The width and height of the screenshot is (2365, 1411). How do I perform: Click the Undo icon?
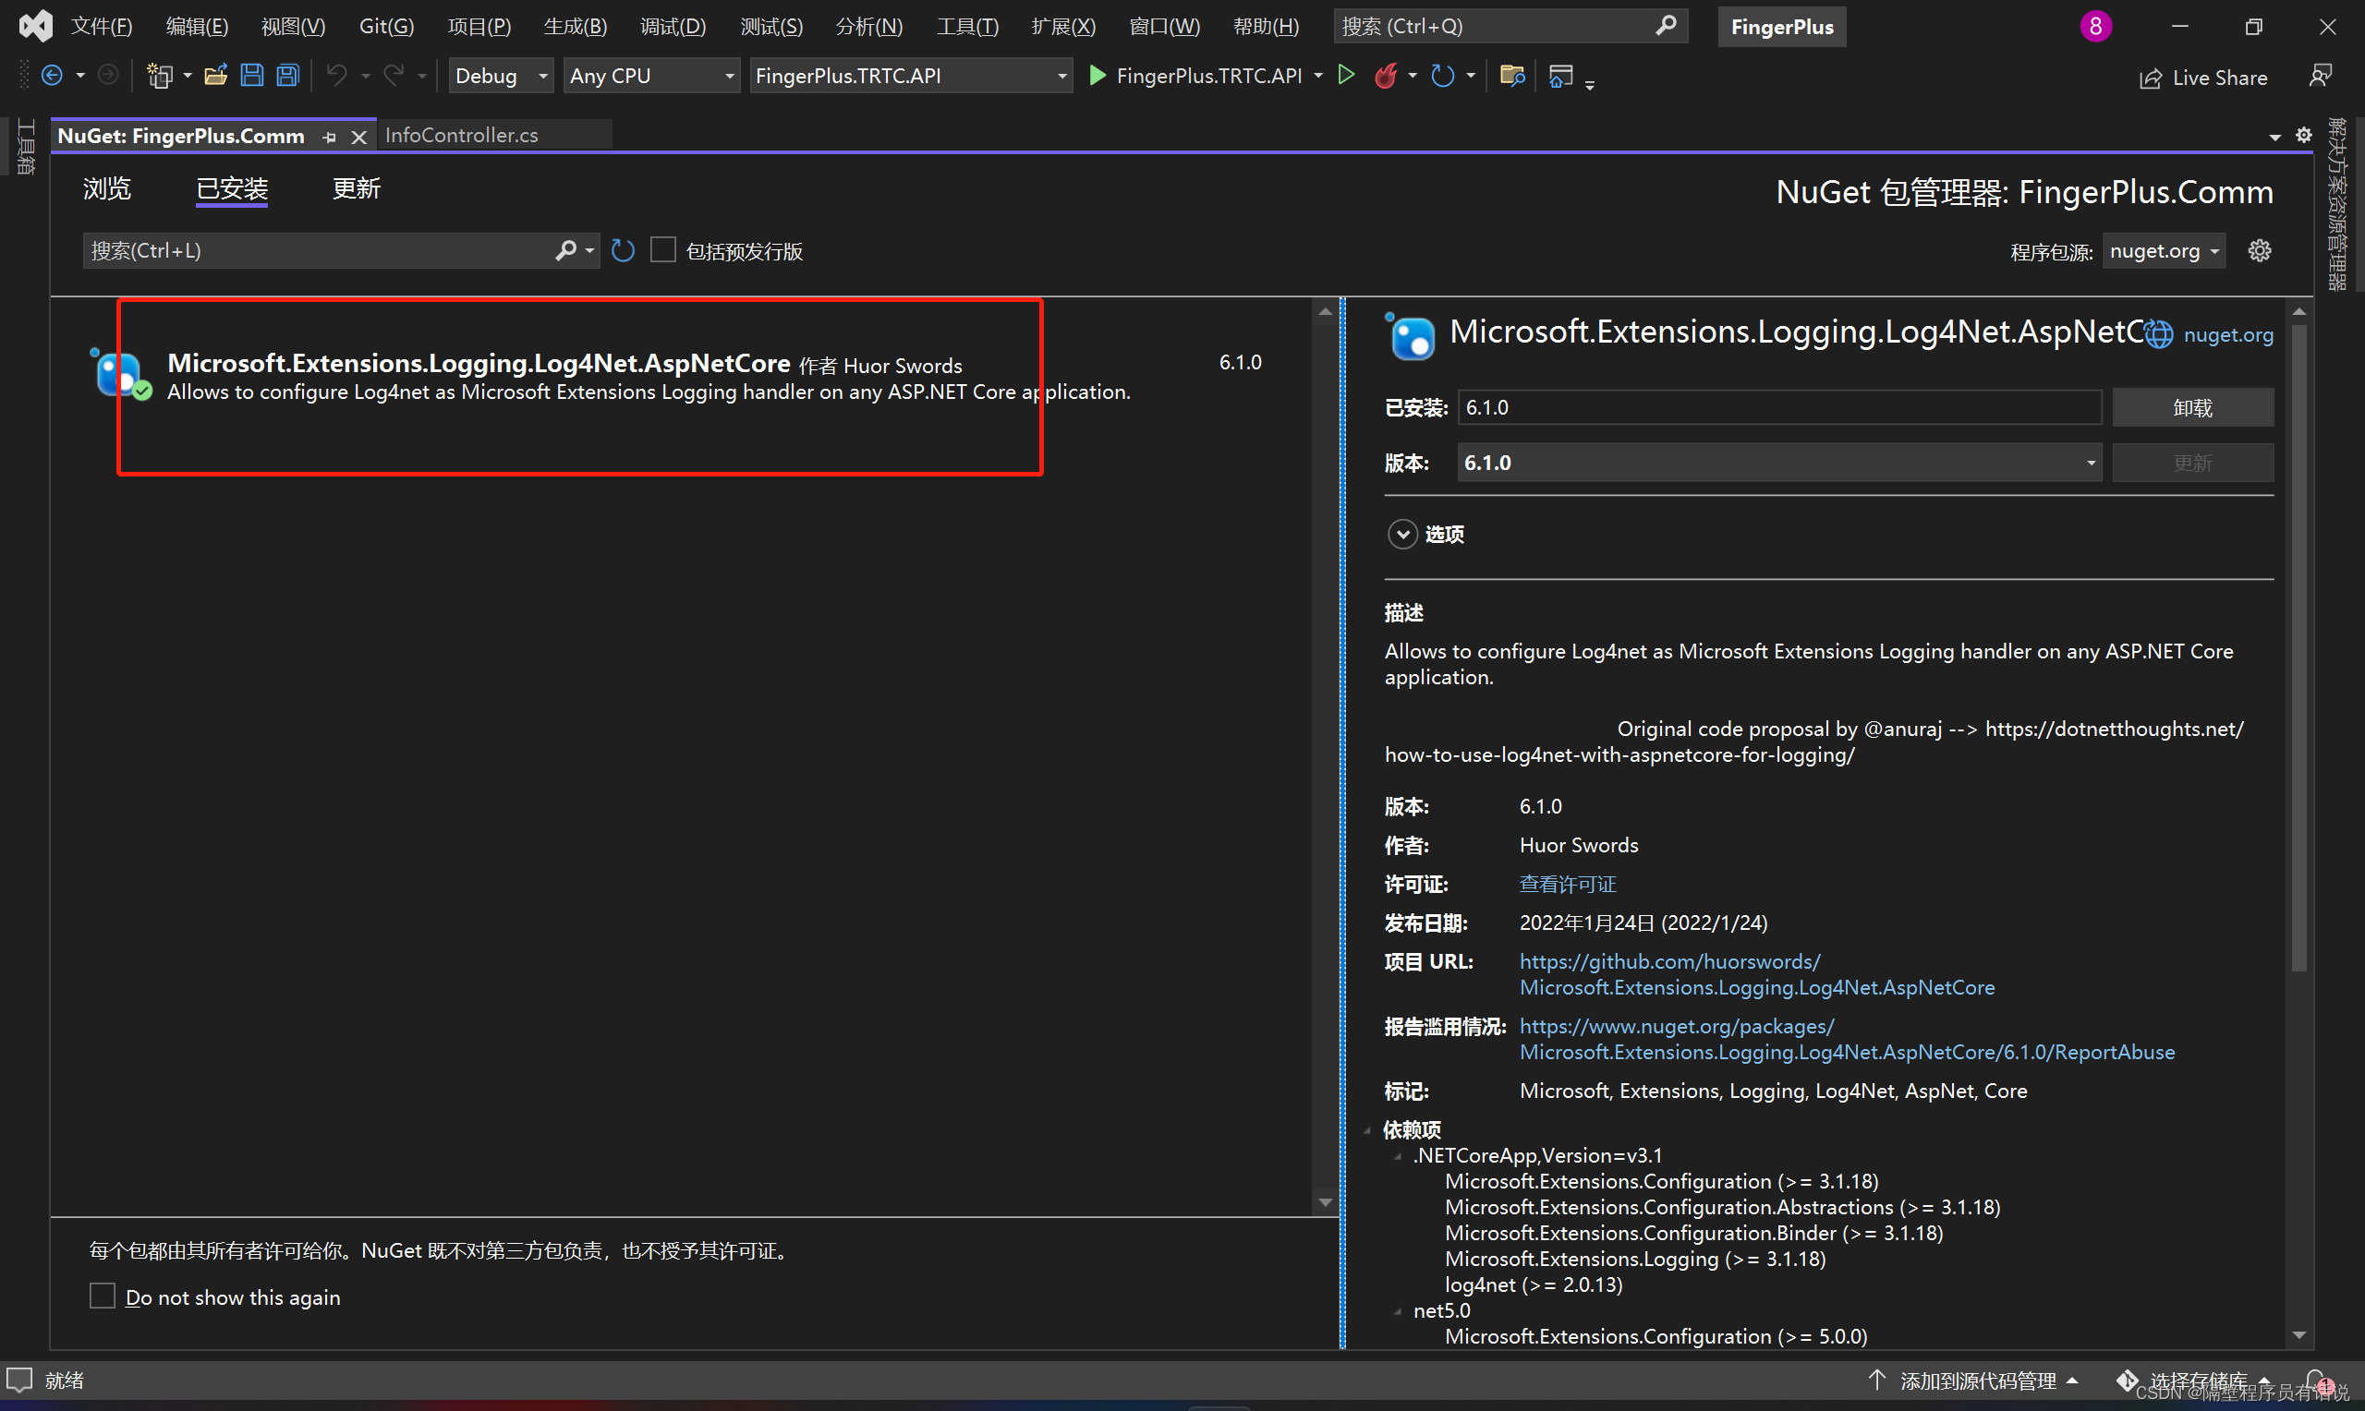(337, 75)
